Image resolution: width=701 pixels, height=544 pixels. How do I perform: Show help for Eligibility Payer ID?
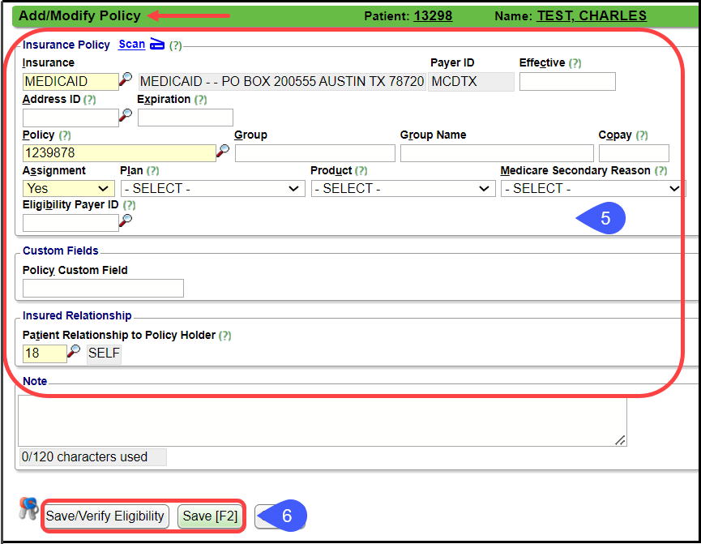pyautogui.click(x=129, y=205)
